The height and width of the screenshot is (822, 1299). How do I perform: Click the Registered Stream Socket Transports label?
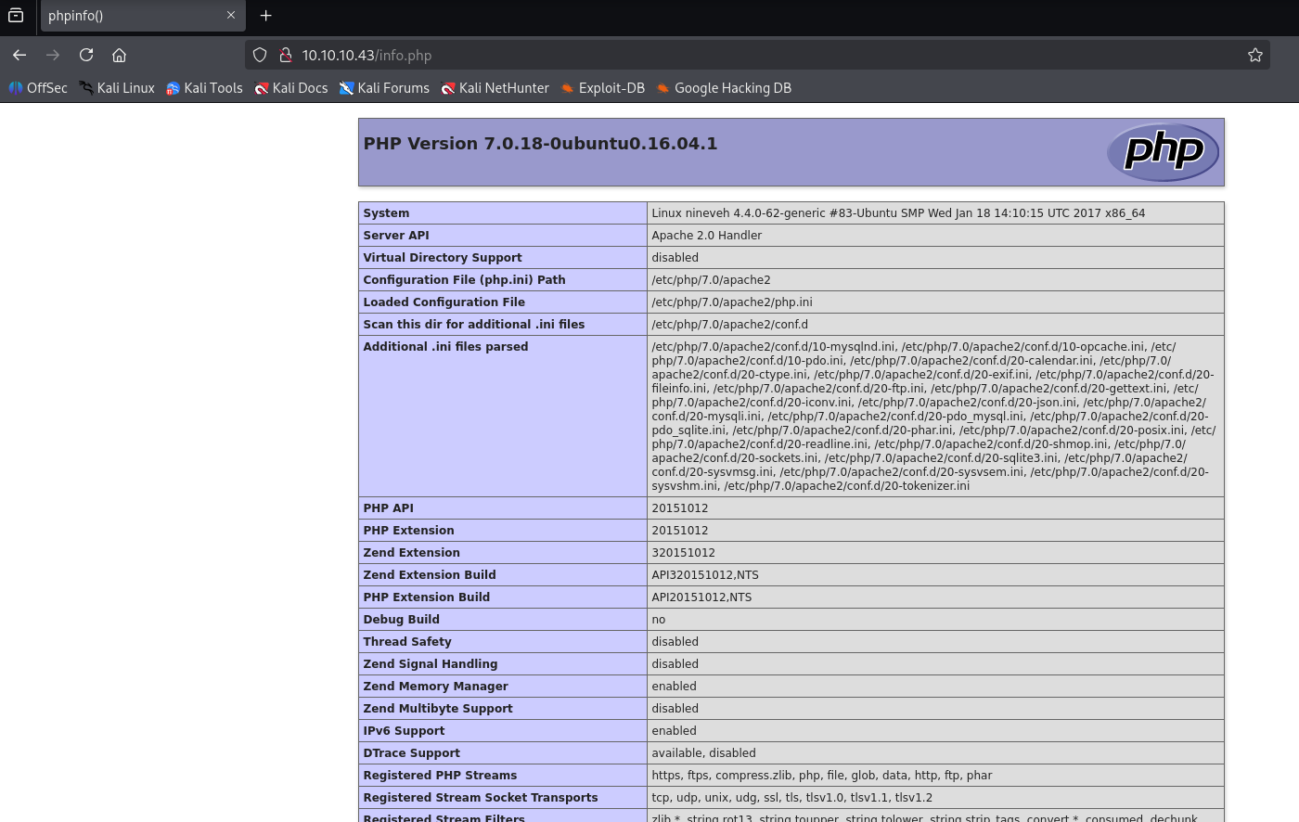point(481,798)
